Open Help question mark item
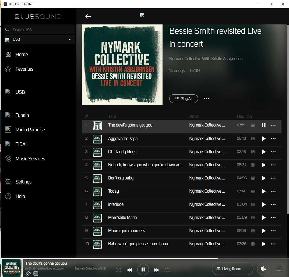Viewport: 289px width, 277px height. pos(20,196)
